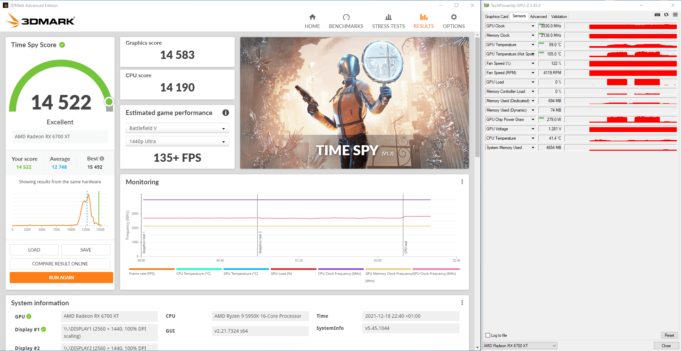Switch to the Graphics Card tab in GPU-Z
This screenshot has height=351, width=681.
[496, 16]
